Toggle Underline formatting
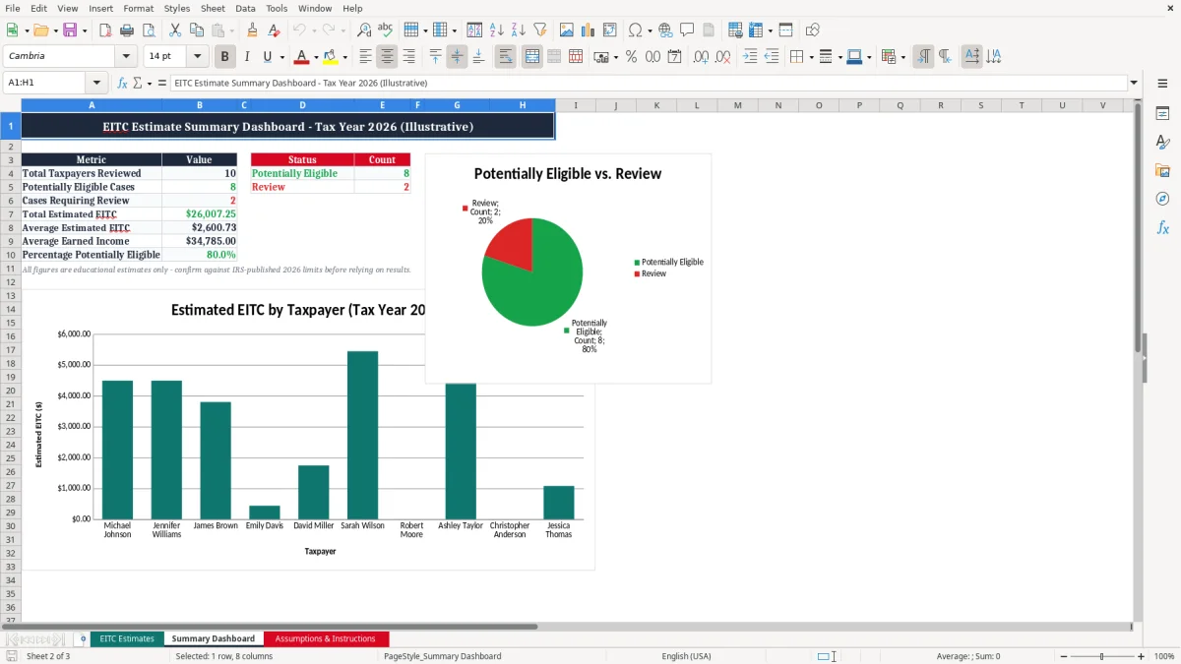The image size is (1181, 664). pos(268,57)
